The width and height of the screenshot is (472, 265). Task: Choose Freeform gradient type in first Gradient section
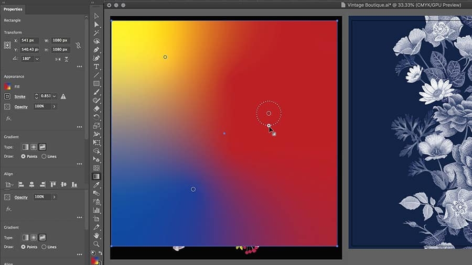pos(42,147)
